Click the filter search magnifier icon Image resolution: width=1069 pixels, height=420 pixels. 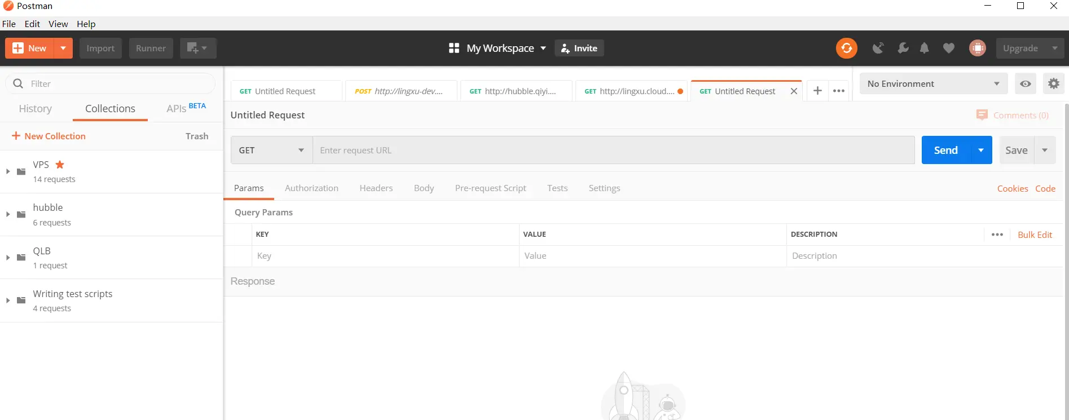[x=18, y=83]
